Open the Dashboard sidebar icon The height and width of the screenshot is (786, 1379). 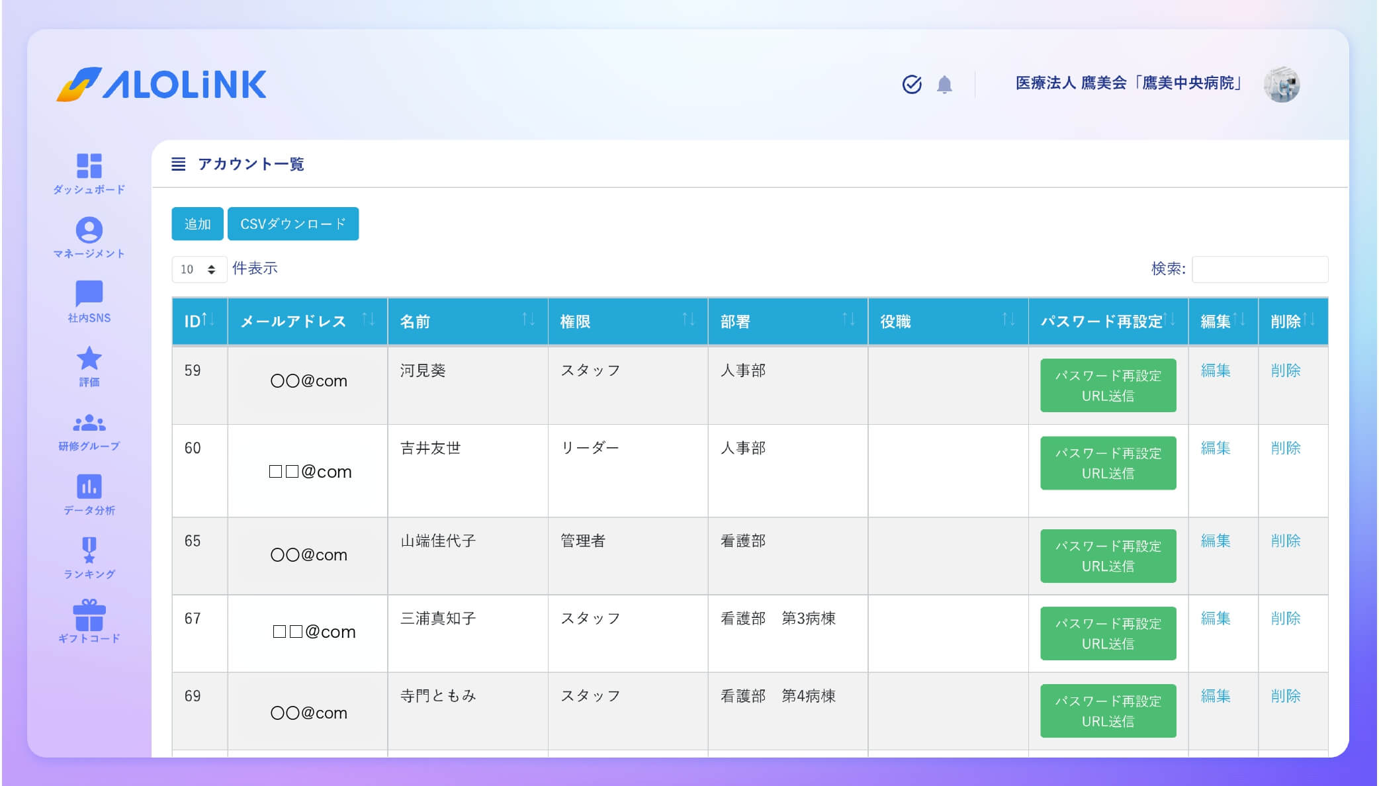pos(89,166)
